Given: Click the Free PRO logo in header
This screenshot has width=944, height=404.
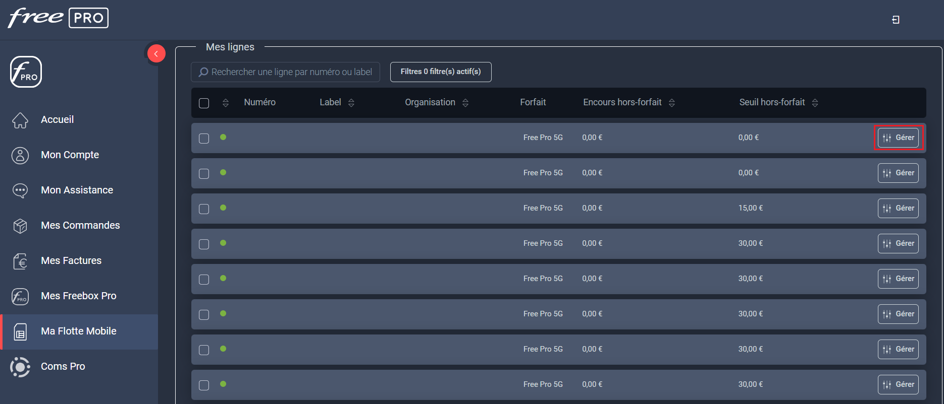Looking at the screenshot, I should [x=58, y=18].
